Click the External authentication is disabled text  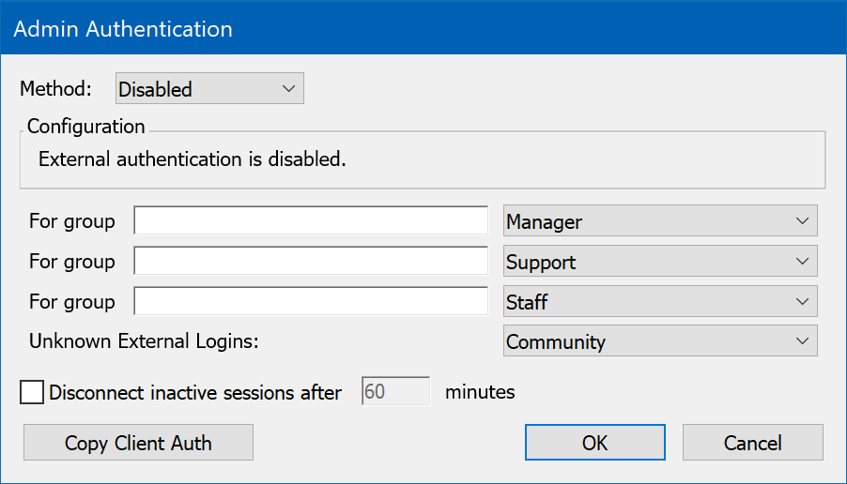pos(192,159)
